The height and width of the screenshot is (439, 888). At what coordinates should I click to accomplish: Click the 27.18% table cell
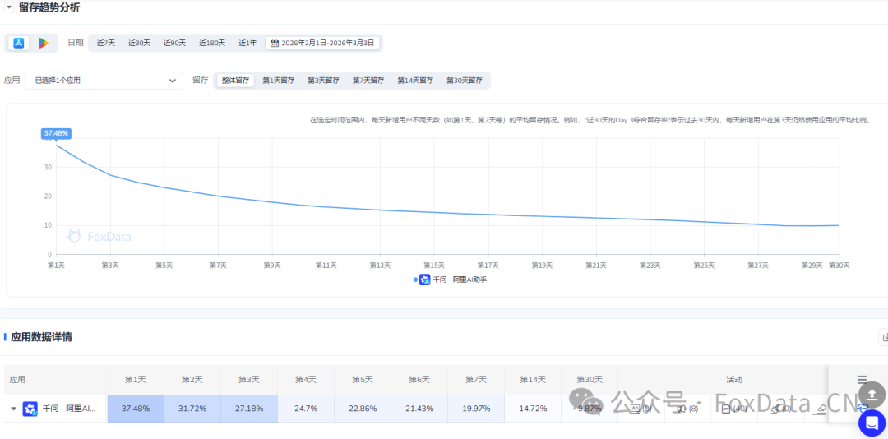(x=248, y=409)
